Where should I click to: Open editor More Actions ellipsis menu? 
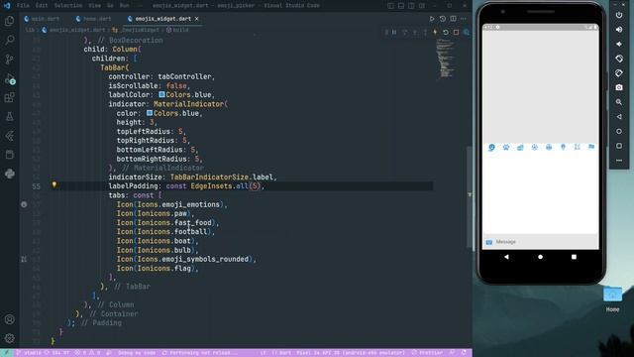[464, 19]
